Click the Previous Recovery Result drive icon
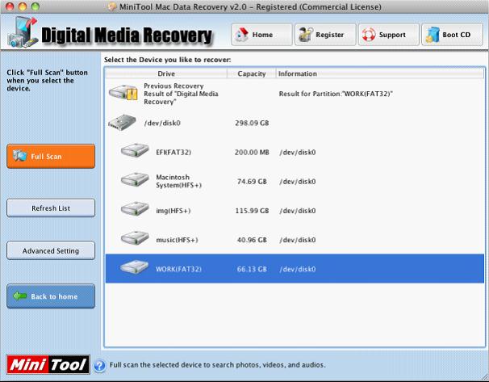This screenshot has width=489, height=382. [x=123, y=93]
